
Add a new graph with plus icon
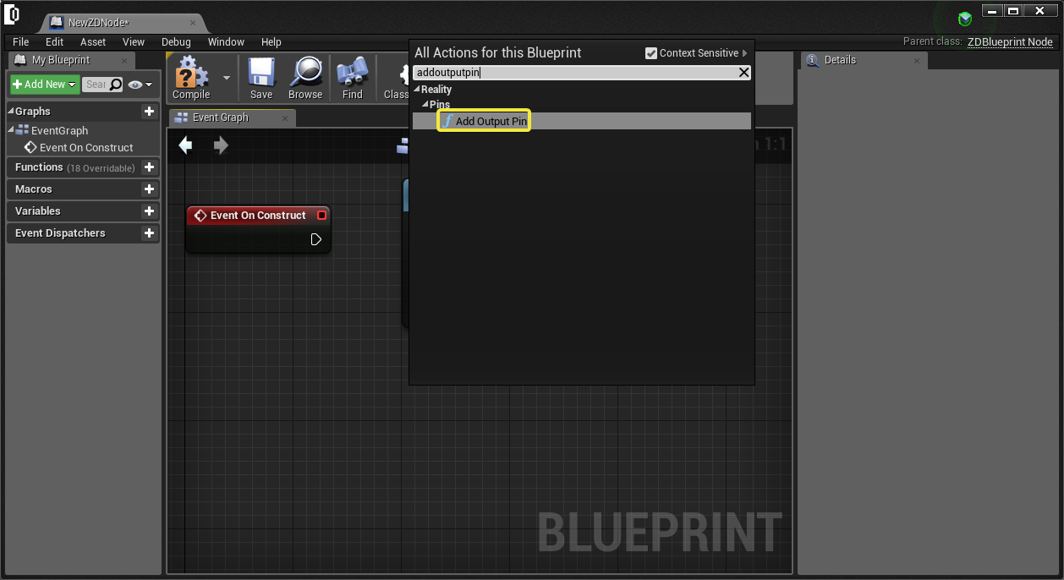click(x=149, y=112)
